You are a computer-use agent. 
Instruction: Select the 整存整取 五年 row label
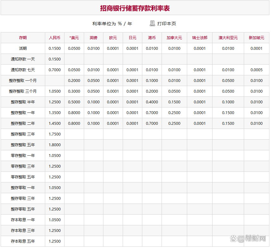(x=23, y=145)
